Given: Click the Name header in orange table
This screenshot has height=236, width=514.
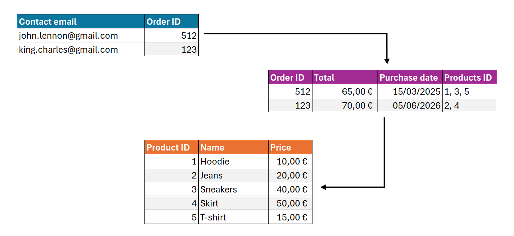Looking at the screenshot, I should pyautogui.click(x=233, y=147).
